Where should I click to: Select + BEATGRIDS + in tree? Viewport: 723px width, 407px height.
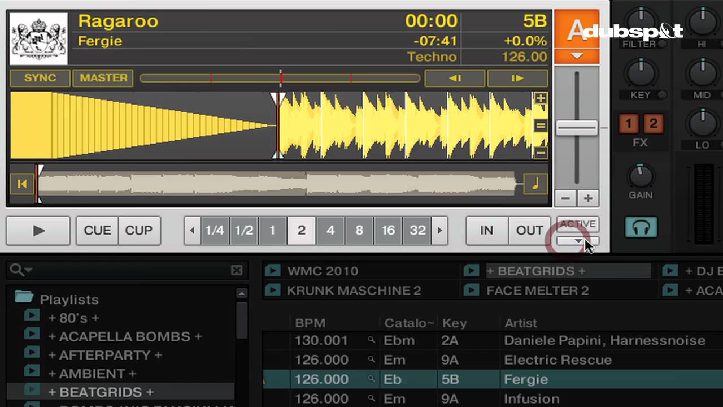point(101,392)
